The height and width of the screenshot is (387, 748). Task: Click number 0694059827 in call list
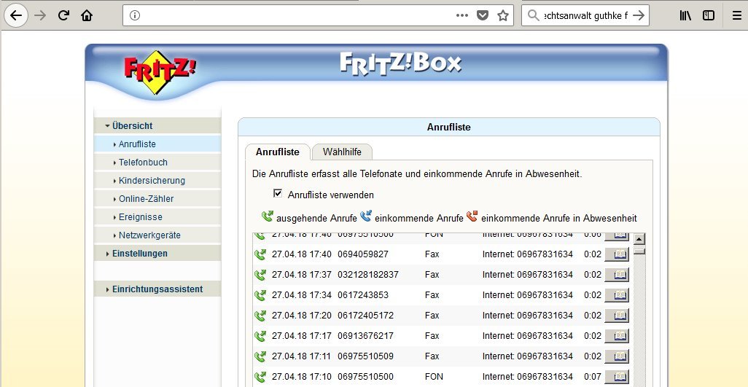pos(363,254)
